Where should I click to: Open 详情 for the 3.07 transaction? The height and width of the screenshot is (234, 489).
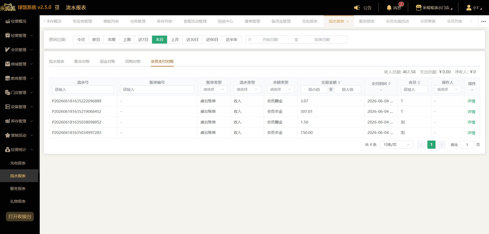point(471,101)
